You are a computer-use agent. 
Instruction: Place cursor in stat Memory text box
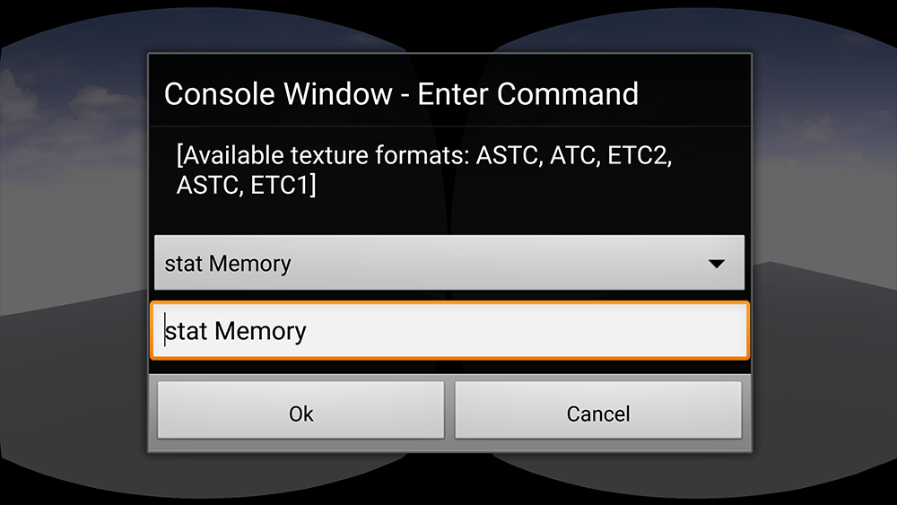point(449,331)
